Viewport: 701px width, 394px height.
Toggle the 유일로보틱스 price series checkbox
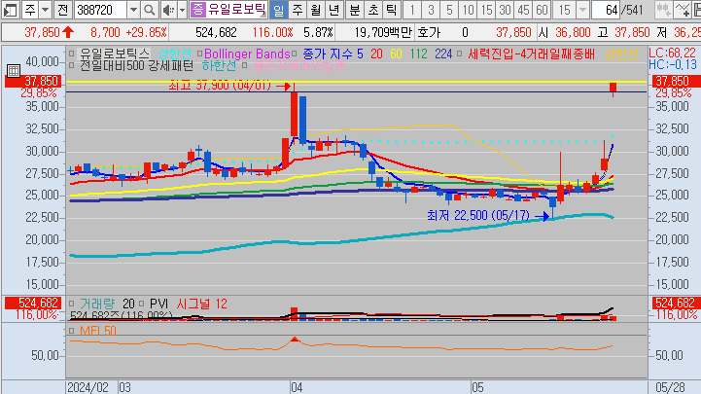[x=72, y=54]
